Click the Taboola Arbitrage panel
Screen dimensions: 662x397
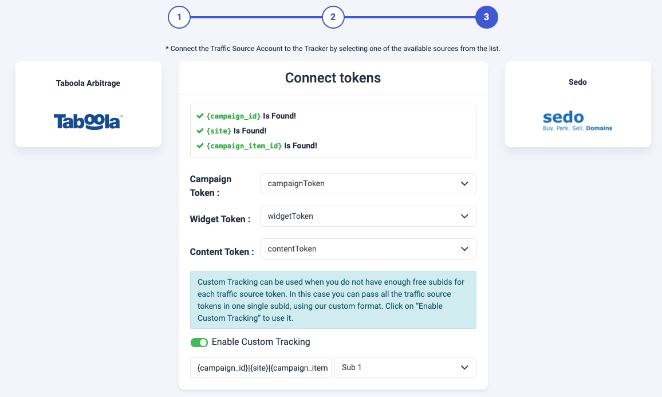coord(88,103)
